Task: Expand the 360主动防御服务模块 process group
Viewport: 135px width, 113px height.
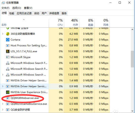Action: tap(3, 34)
